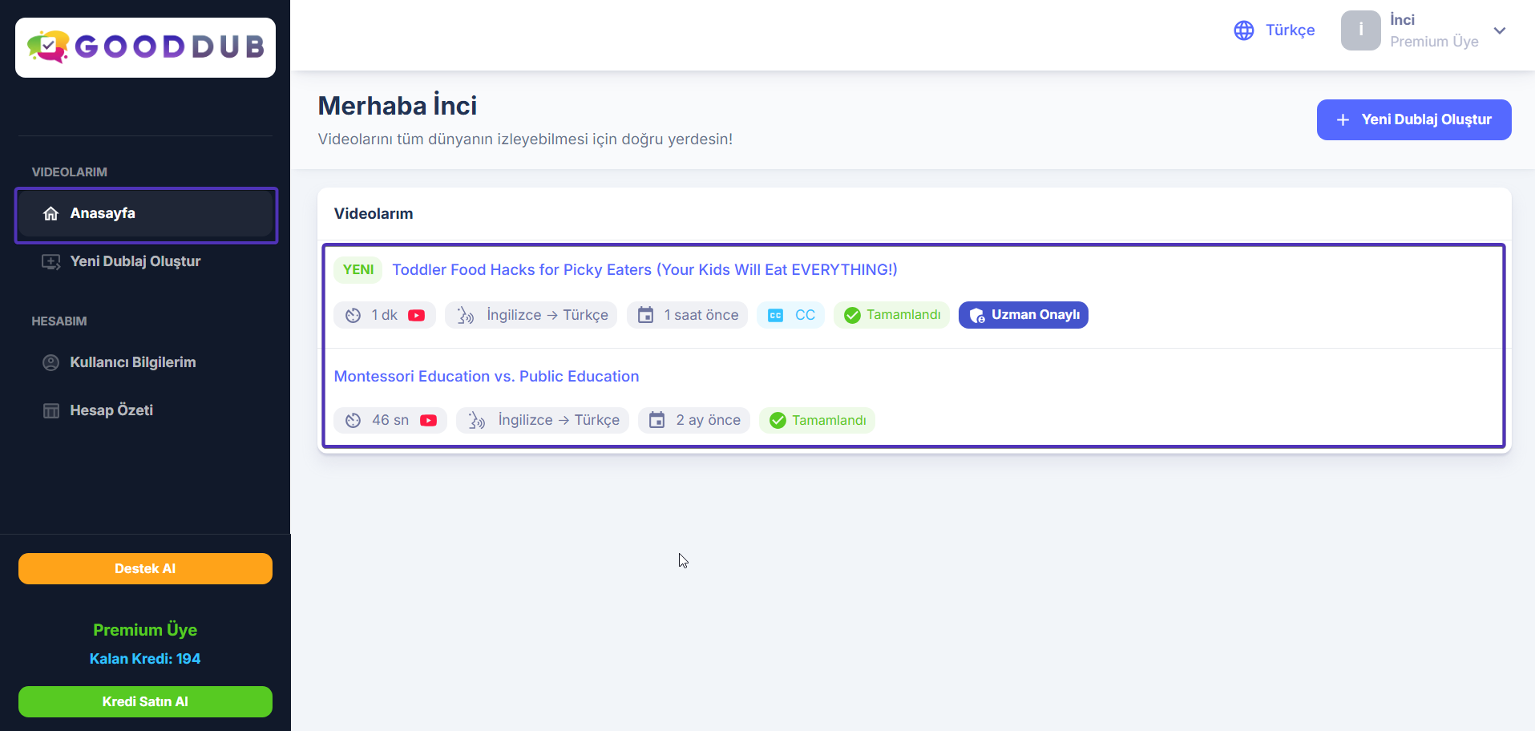Open Yeni Dublaj Oluştur in sidebar
1535x731 pixels.
point(135,261)
